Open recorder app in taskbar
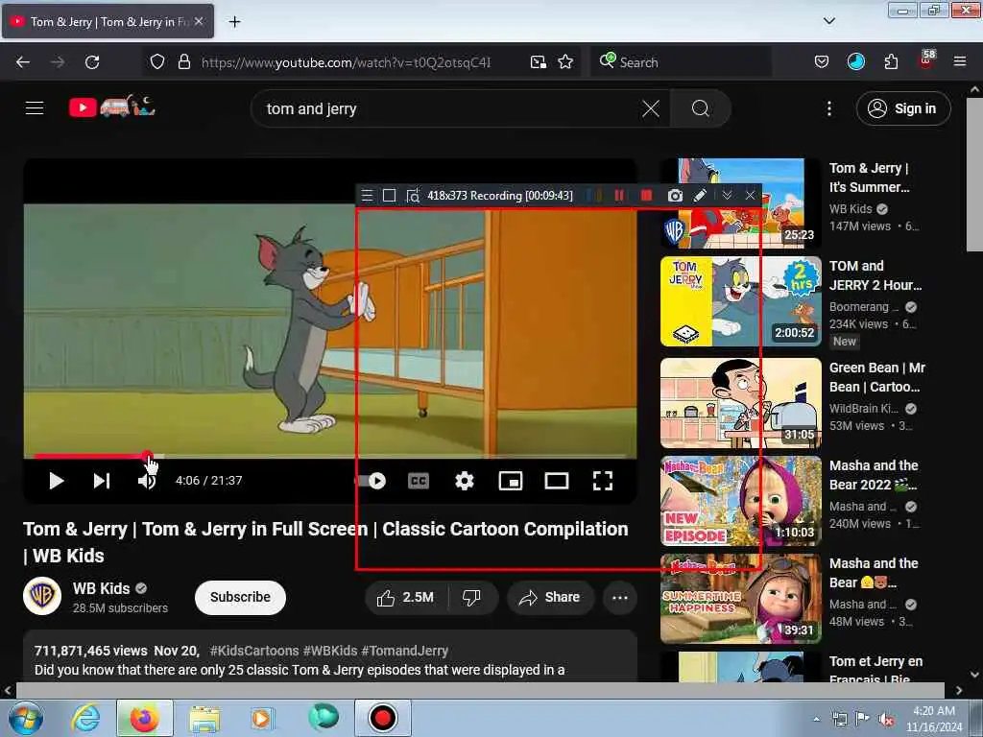The height and width of the screenshot is (737, 983). [382, 718]
